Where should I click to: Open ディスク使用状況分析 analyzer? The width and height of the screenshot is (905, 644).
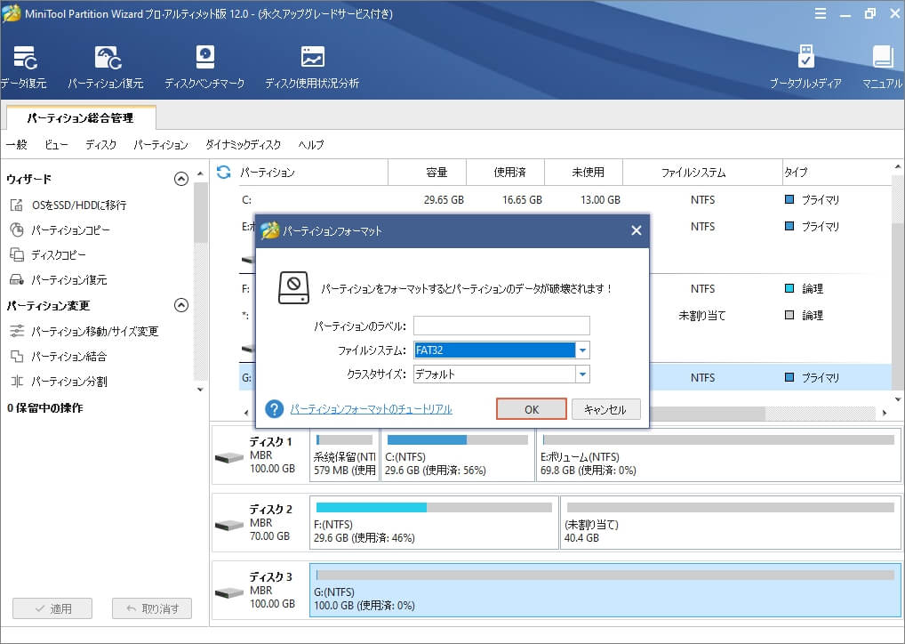312,59
